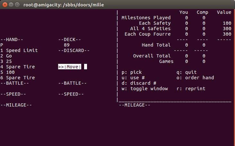Close the terminal window
This screenshot has height=146, width=235.
(4, 5)
